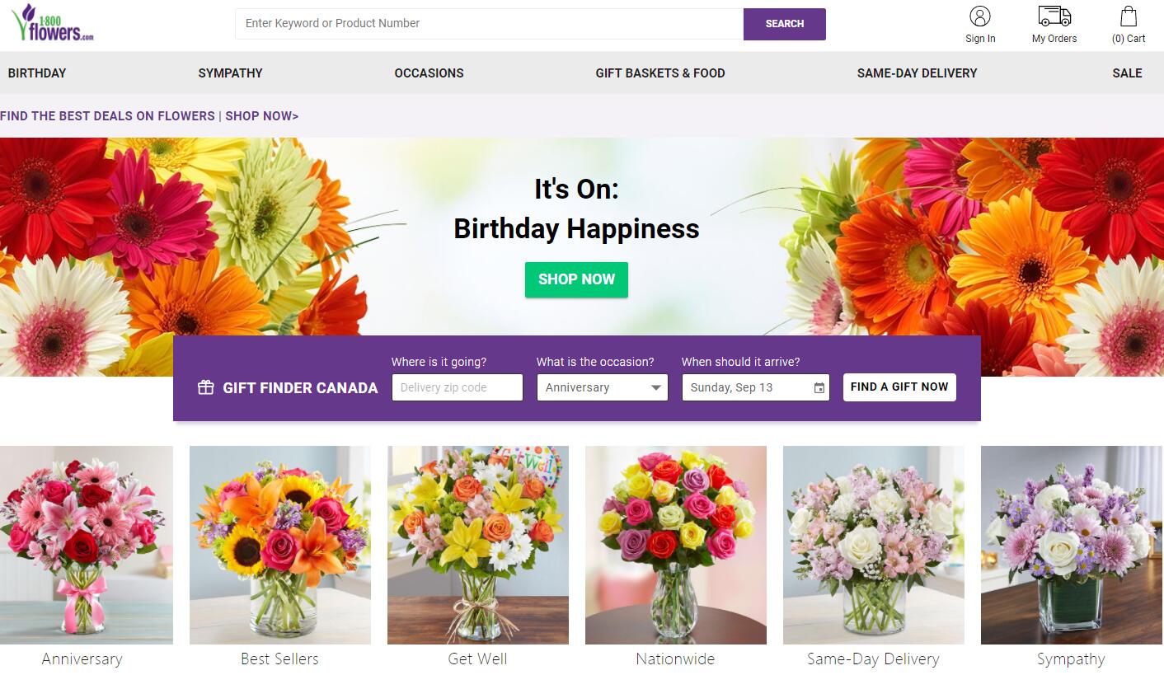Click the 'Where is it going?' label
The height and width of the screenshot is (675, 1164).
pos(439,362)
